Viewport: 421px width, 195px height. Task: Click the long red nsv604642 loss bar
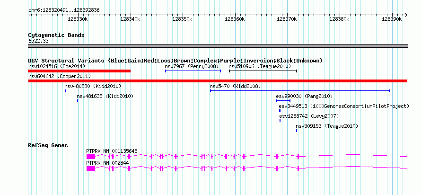218,81
